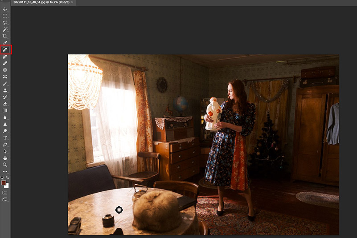Select the Gradient tool
Viewport: 357px width, 238px height.
(x=5, y=110)
